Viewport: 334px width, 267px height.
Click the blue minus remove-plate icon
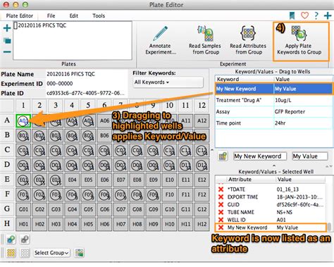point(7,51)
